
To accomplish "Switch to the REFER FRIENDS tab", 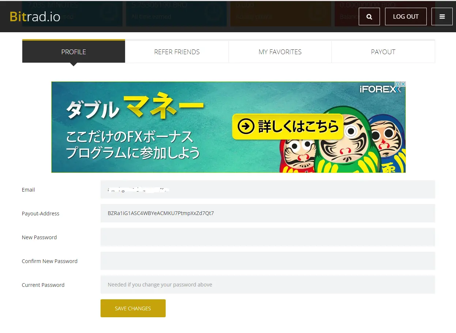I will [177, 52].
